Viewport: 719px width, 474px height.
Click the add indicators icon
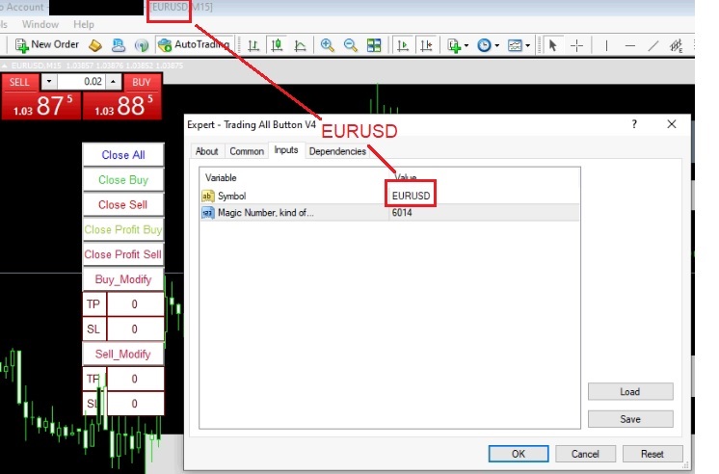point(454,45)
